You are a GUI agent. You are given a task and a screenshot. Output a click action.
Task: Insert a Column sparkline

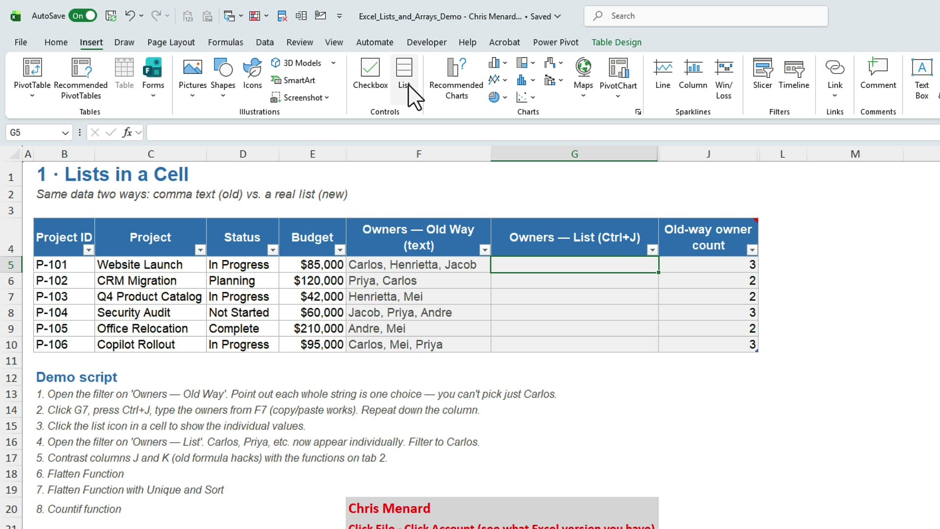coord(693,73)
